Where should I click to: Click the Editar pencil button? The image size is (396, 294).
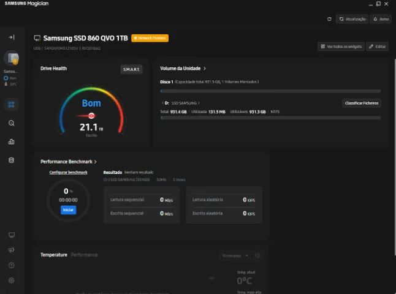pos(378,47)
